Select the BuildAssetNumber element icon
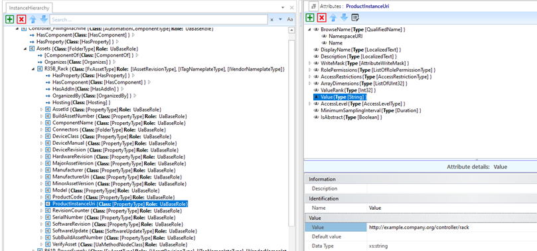 48,116
